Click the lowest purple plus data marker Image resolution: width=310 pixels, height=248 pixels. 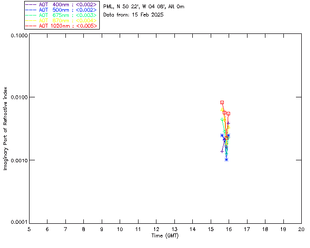click(222, 152)
